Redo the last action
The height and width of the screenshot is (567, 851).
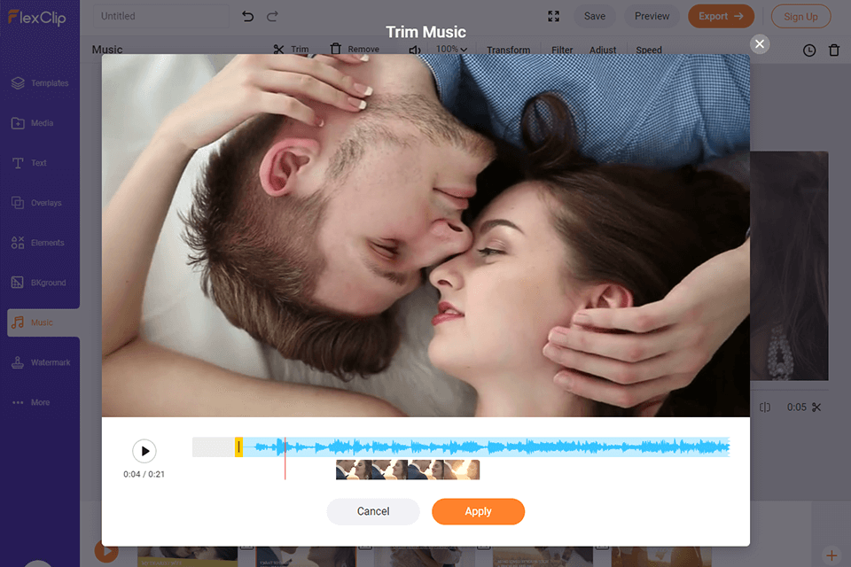click(x=272, y=16)
